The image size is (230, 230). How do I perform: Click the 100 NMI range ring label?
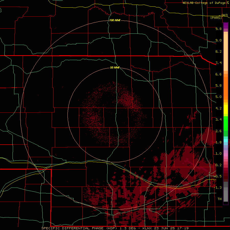[x=115, y=20]
